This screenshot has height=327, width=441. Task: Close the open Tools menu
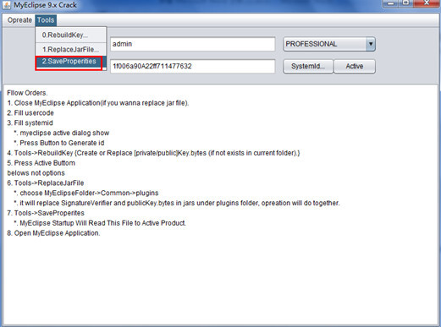(x=46, y=20)
